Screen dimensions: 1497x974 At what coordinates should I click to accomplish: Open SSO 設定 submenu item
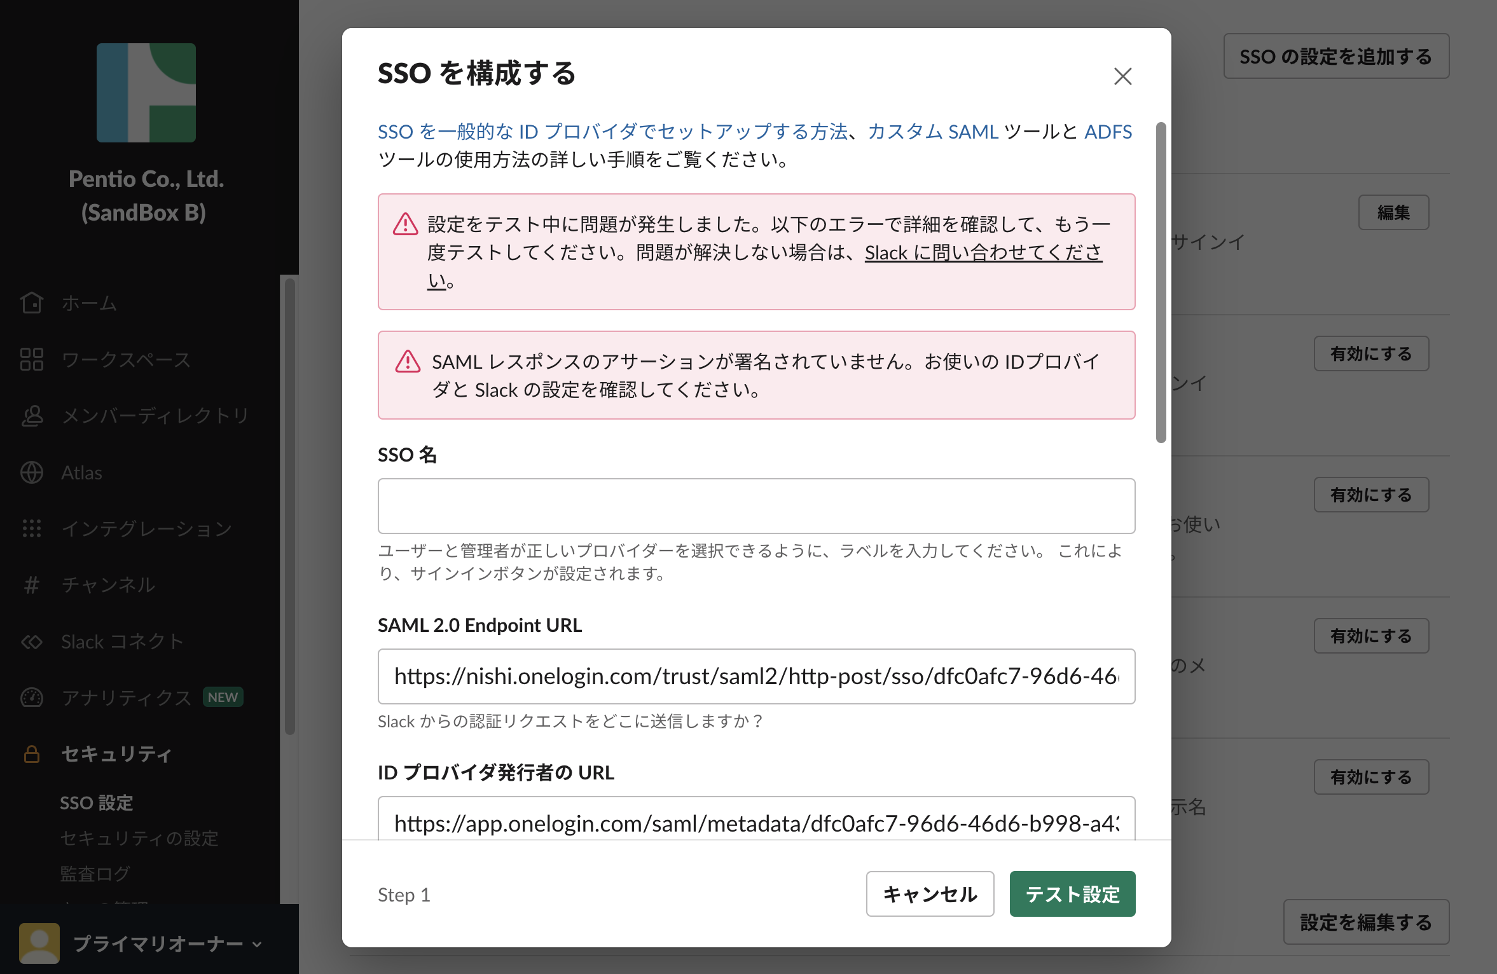point(97,803)
